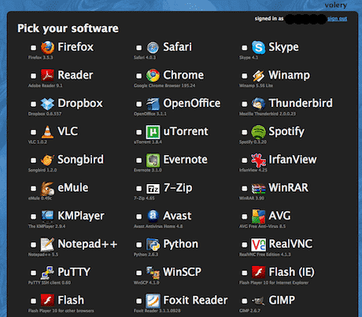Enable the GIMP checkbox
Screen dimensions: 362x317
pyautogui.click(x=244, y=301)
